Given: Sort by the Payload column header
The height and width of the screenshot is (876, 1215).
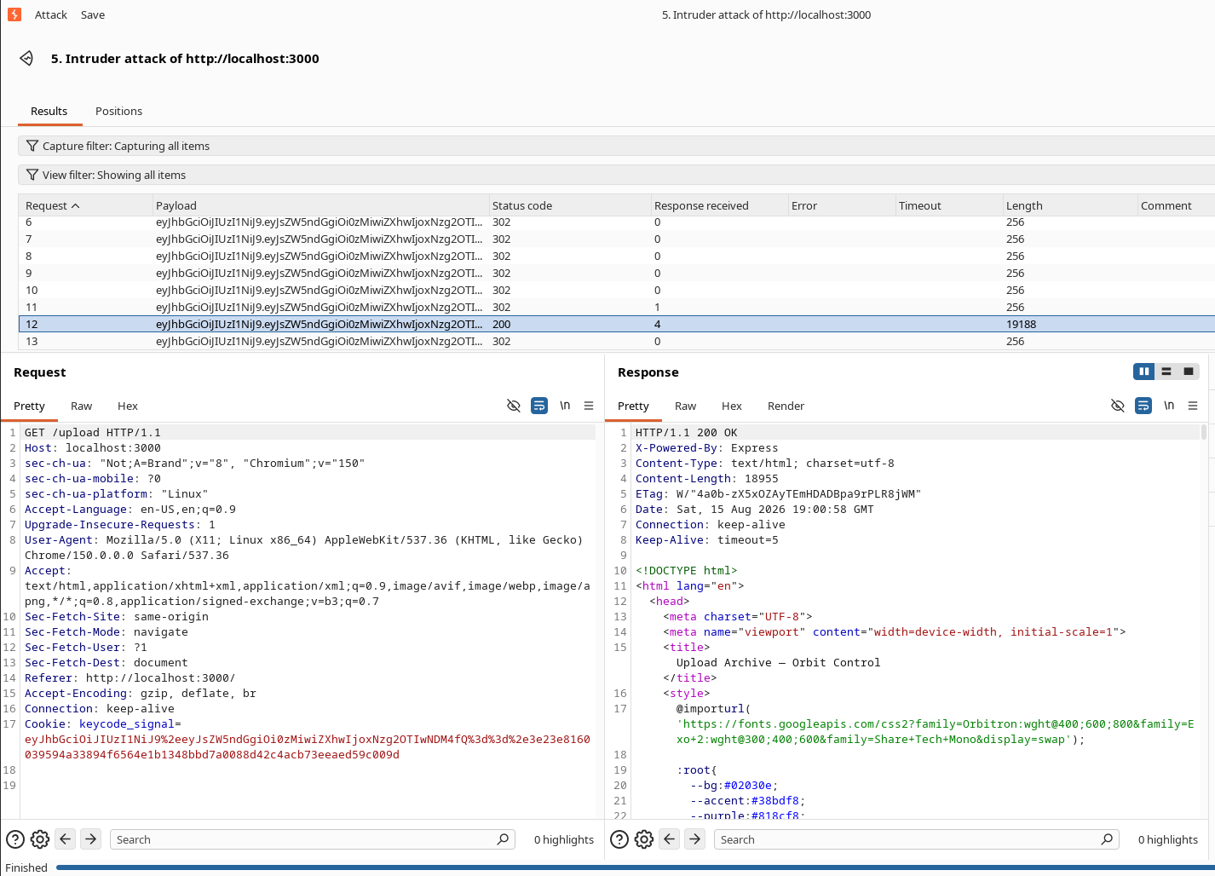Looking at the screenshot, I should (320, 205).
